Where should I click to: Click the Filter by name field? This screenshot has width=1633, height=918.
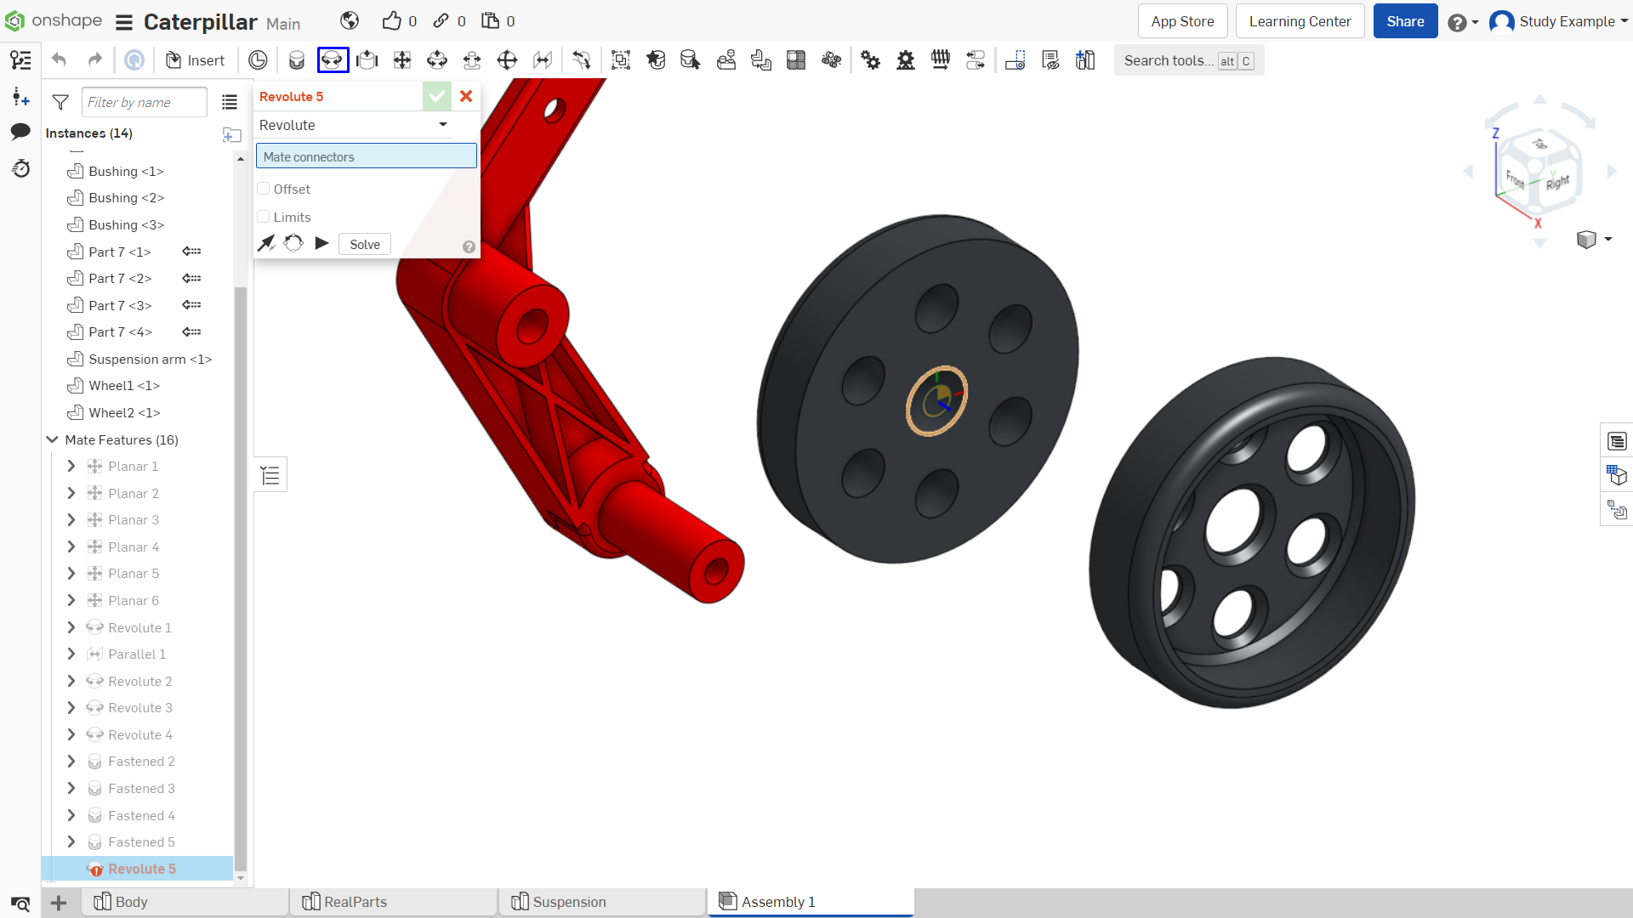click(x=145, y=102)
